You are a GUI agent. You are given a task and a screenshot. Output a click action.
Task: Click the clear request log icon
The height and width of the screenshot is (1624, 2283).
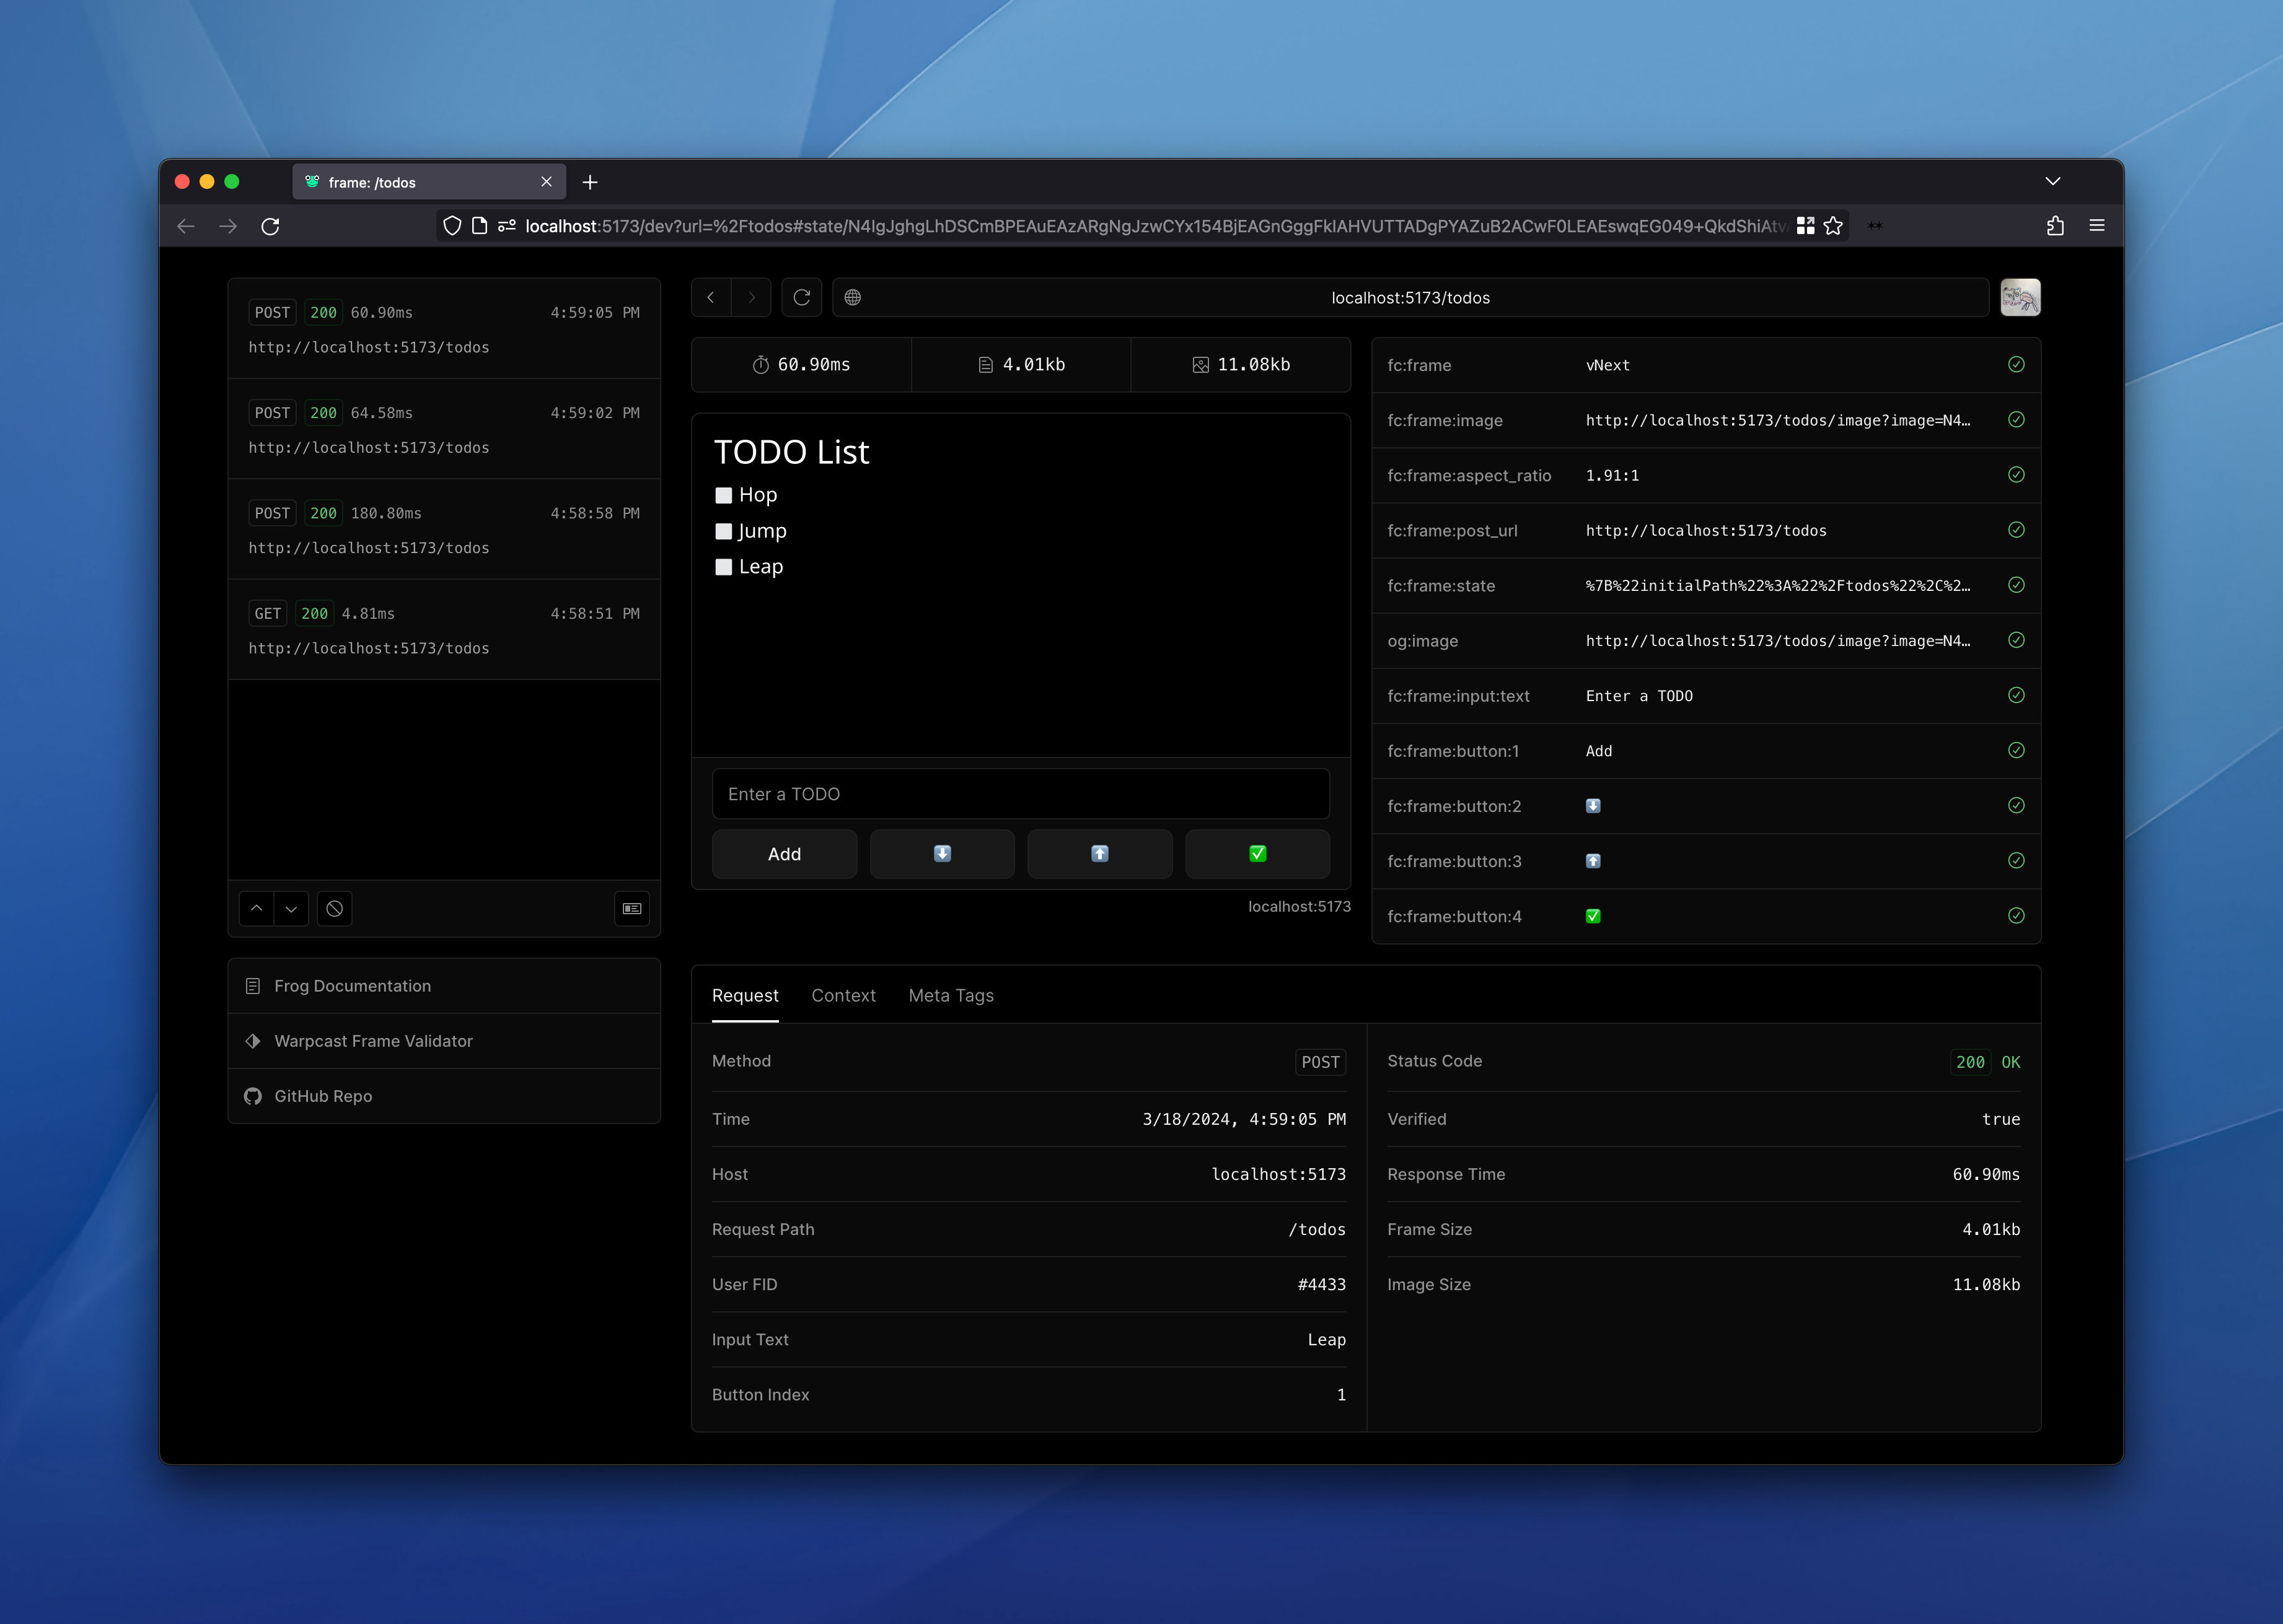coord(334,908)
